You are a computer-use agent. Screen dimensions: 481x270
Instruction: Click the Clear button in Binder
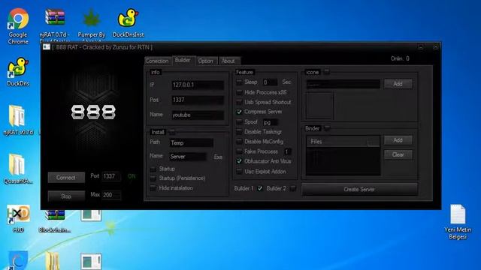[398, 154]
